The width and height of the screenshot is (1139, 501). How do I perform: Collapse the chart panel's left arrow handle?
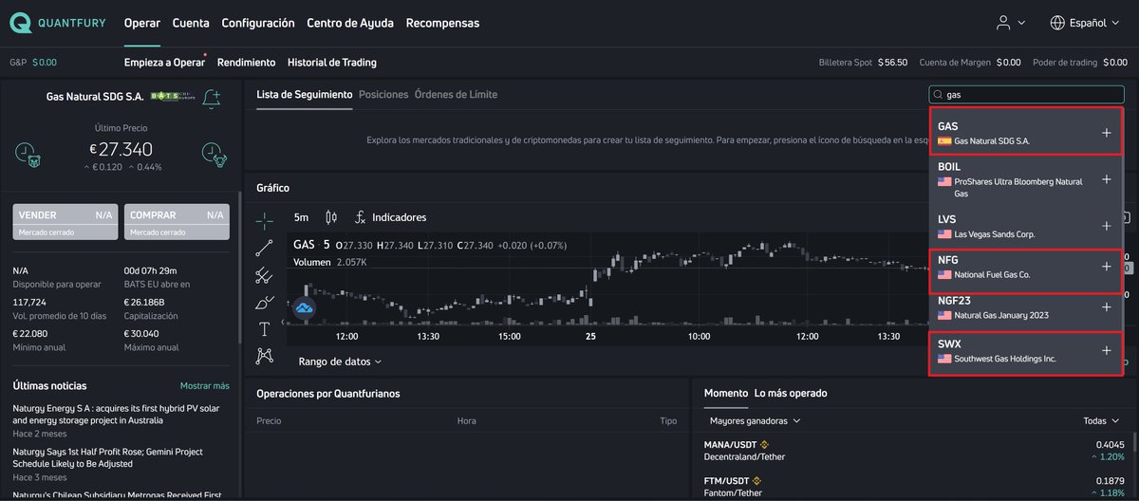pos(283,325)
